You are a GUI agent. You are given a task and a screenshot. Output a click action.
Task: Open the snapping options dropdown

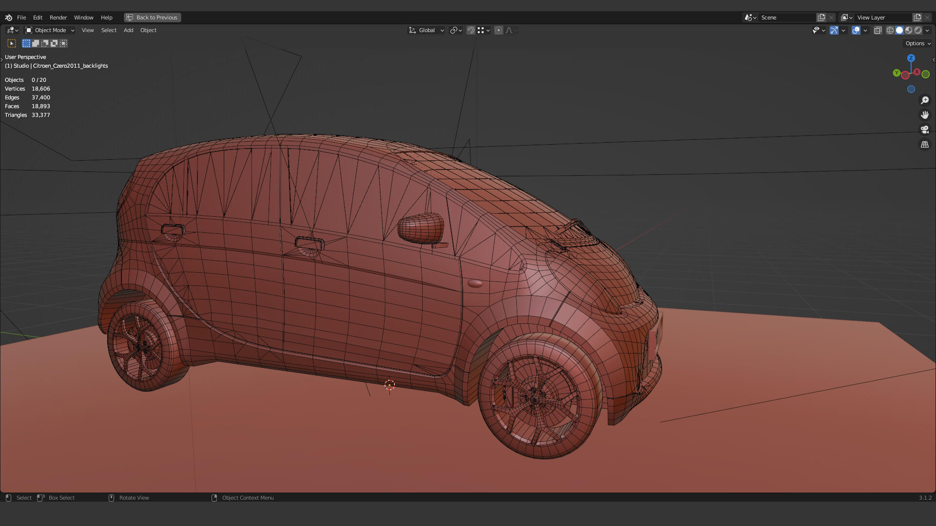(x=484, y=30)
